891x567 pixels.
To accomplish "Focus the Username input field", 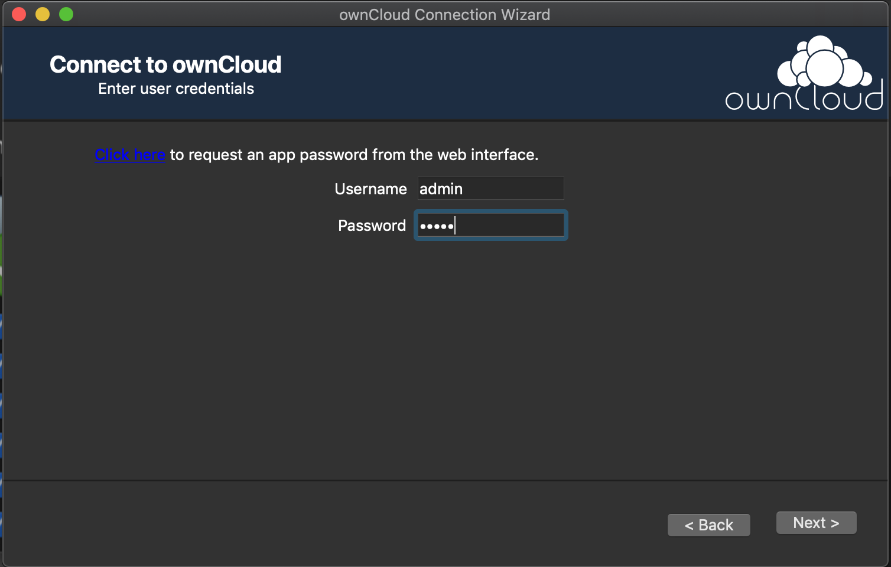I will point(490,189).
